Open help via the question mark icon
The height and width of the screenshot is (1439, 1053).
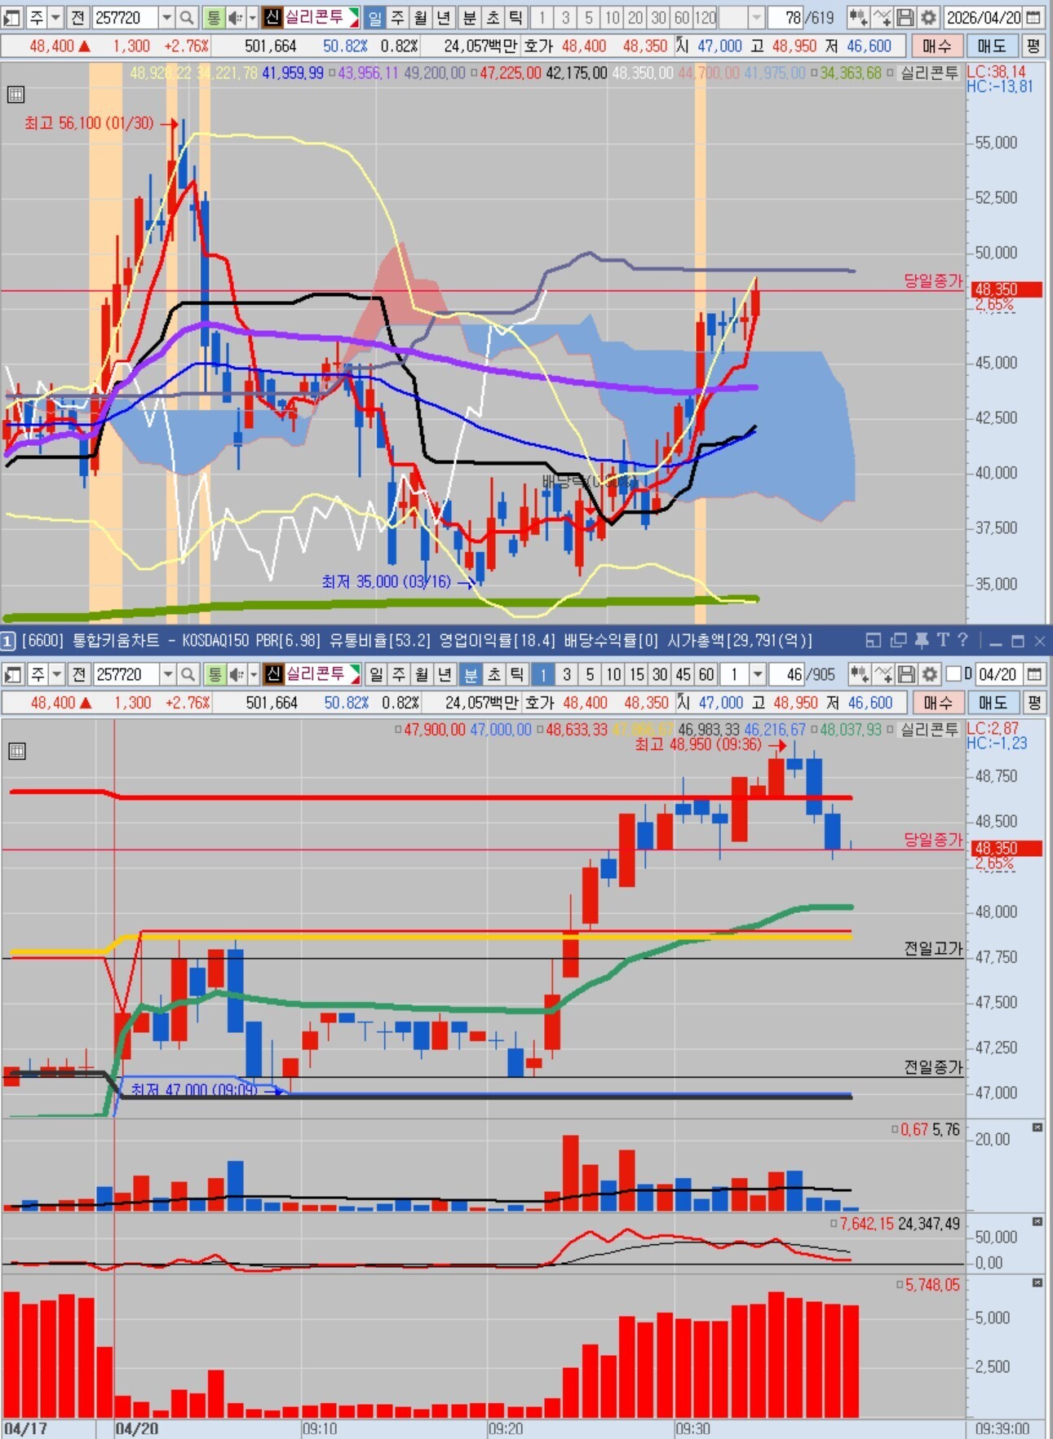(962, 641)
